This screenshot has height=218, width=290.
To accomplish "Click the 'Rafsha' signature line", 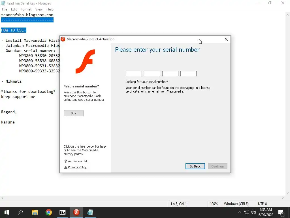I will [8, 122].
